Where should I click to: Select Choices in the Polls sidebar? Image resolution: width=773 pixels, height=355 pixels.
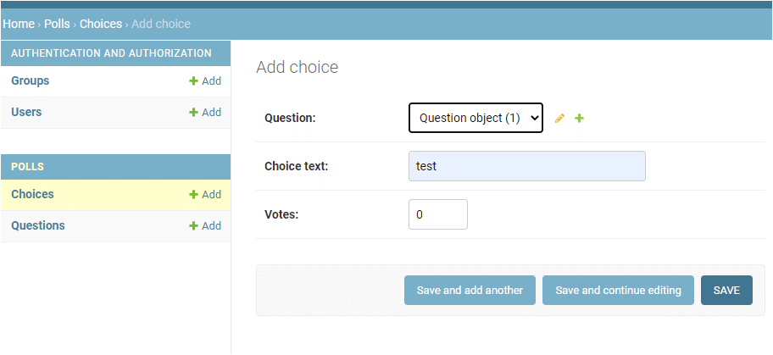pyautogui.click(x=32, y=195)
